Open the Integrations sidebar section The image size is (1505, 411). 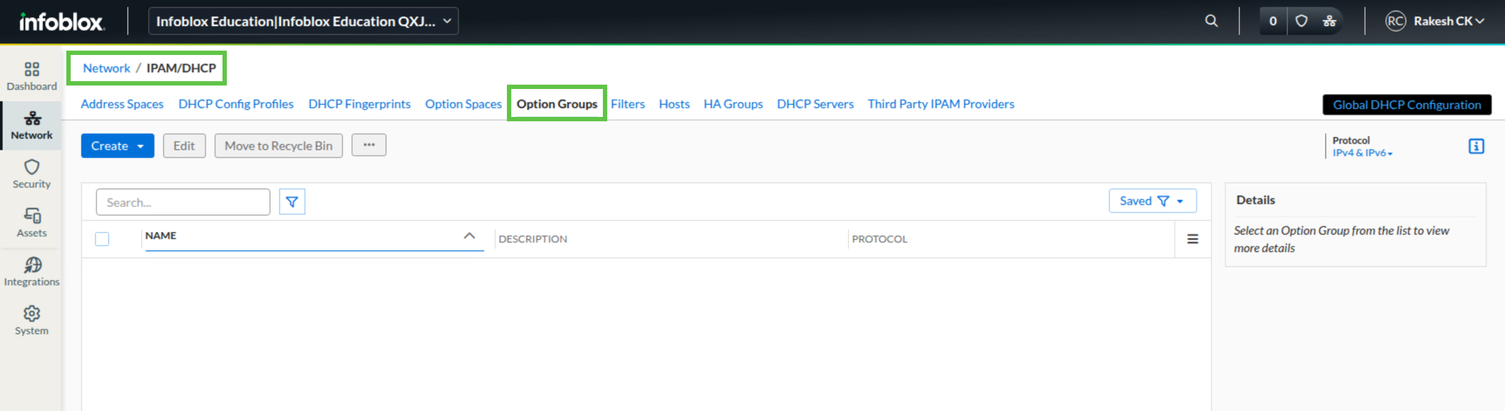tap(31, 272)
